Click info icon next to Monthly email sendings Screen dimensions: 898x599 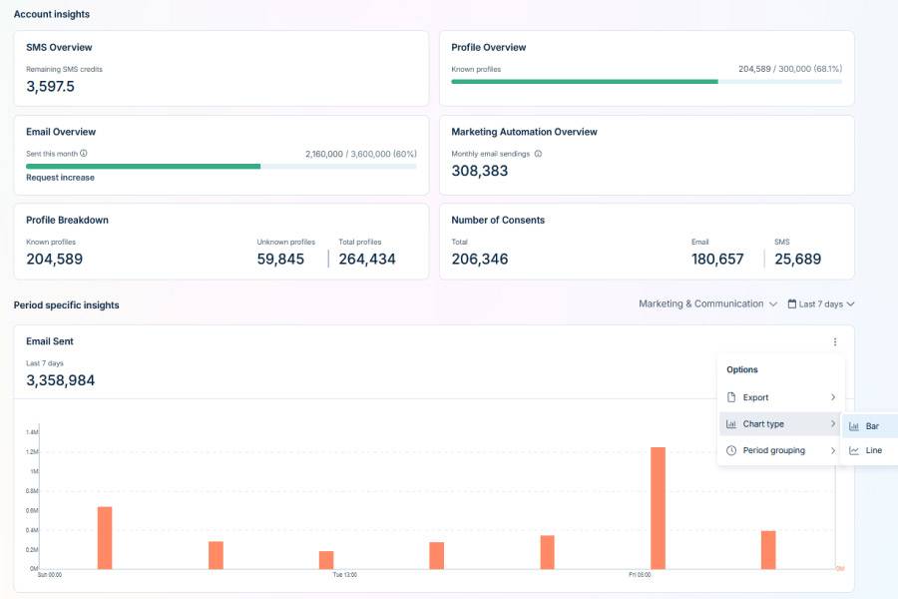(x=538, y=154)
